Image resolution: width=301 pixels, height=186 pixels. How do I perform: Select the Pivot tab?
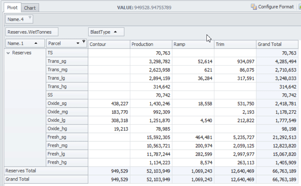[12, 7]
